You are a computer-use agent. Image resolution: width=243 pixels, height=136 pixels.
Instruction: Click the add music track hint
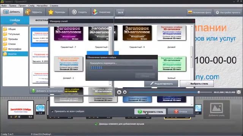(119, 124)
